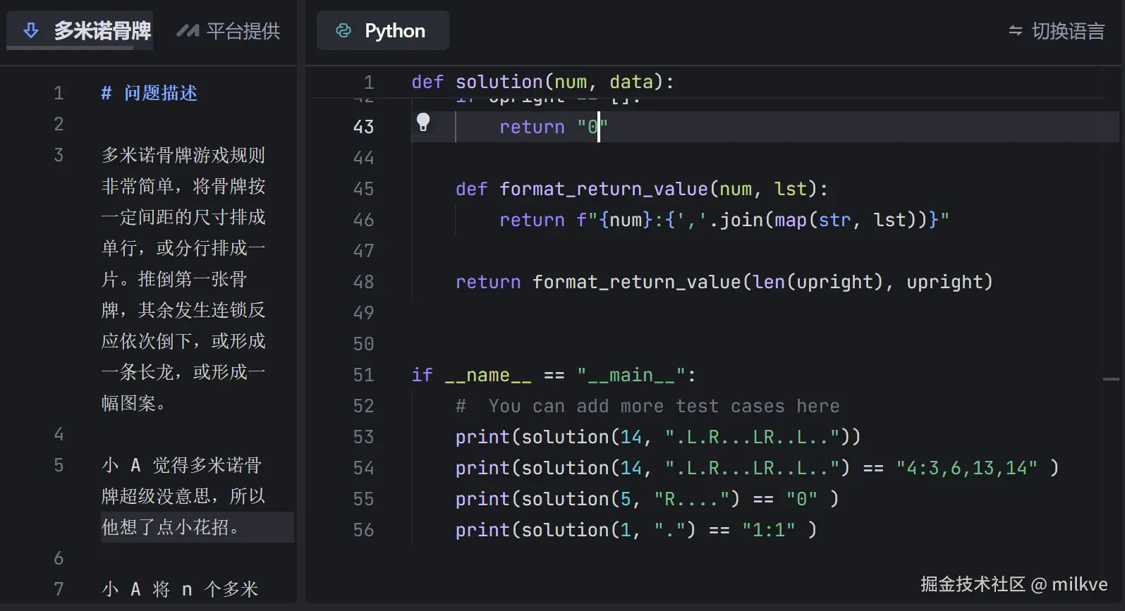Click the download arrow icon beside 多米诺骨牌
The width and height of the screenshot is (1125, 611).
coord(31,30)
